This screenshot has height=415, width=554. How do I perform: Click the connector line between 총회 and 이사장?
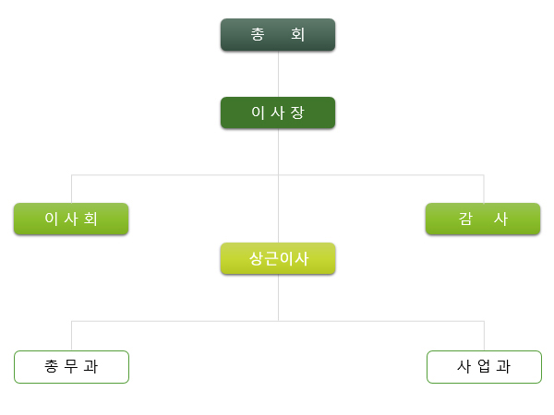click(x=278, y=74)
